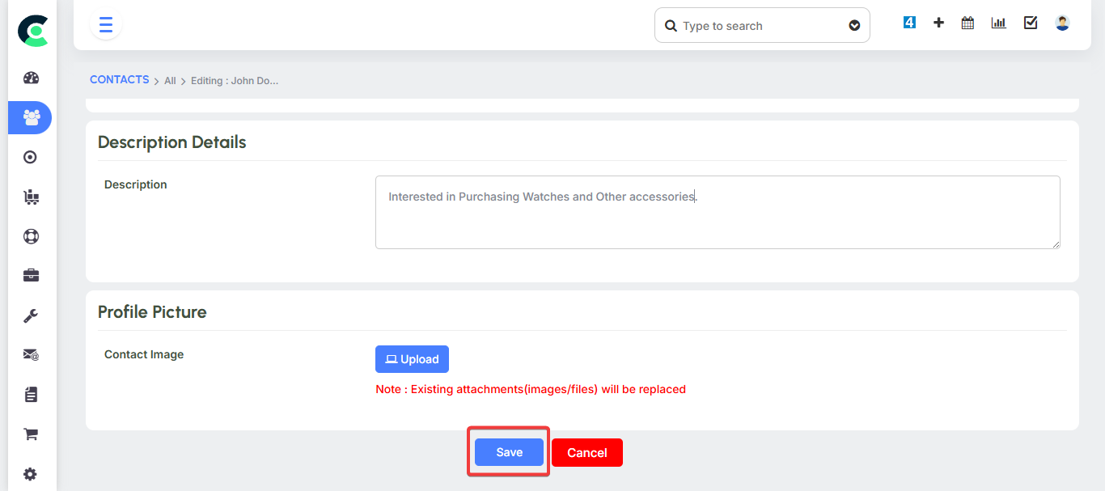Open the lifebuoy support icon in sidebar
Image resolution: width=1105 pixels, height=491 pixels.
[32, 236]
